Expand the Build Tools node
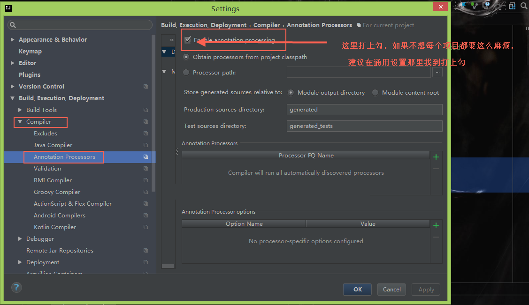 (x=20, y=110)
